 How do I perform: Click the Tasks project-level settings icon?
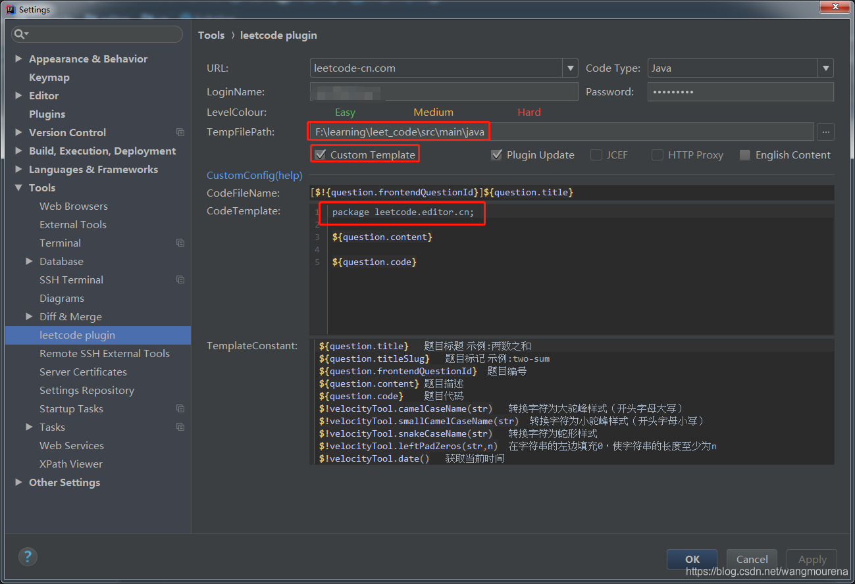180,427
